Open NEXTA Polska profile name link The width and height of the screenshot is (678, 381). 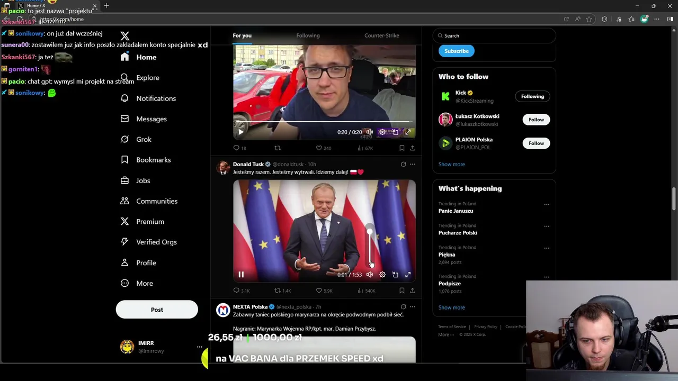coord(250,307)
